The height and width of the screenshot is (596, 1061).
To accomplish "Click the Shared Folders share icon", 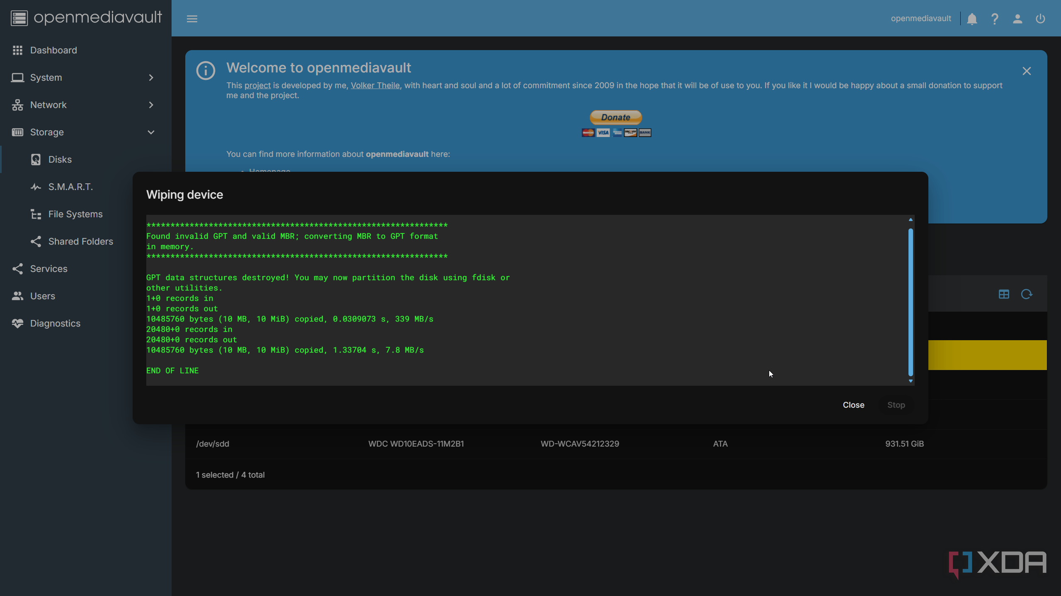I will coord(36,241).
